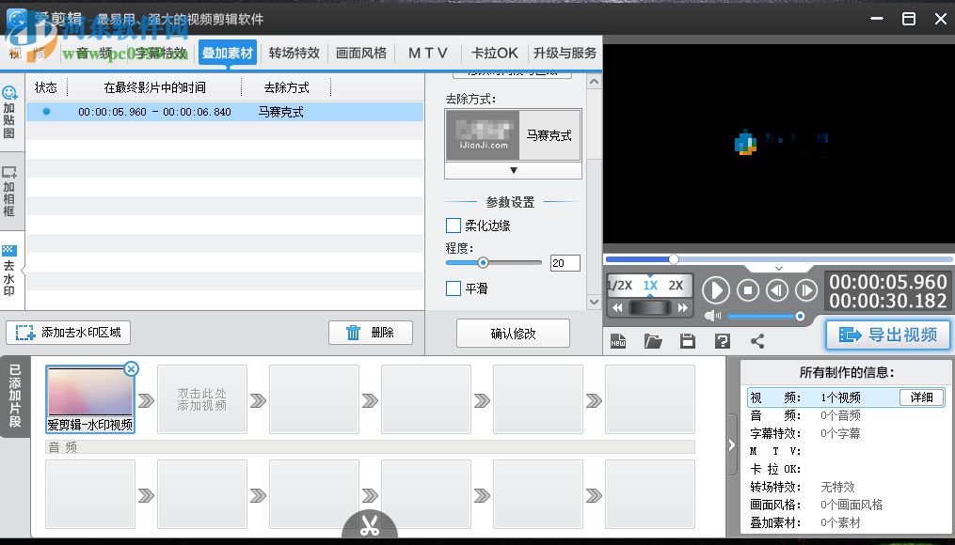955x545 pixels.
Task: Click the 程度 slider track
Action: pyautogui.click(x=513, y=263)
